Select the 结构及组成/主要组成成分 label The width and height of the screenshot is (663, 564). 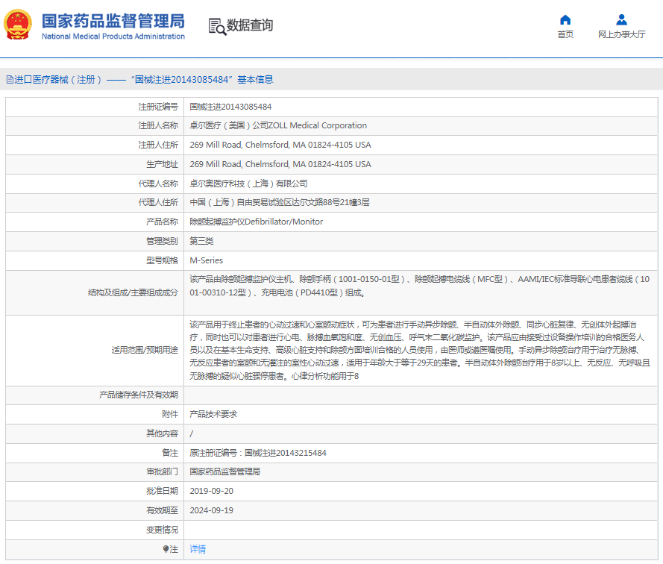pos(133,292)
